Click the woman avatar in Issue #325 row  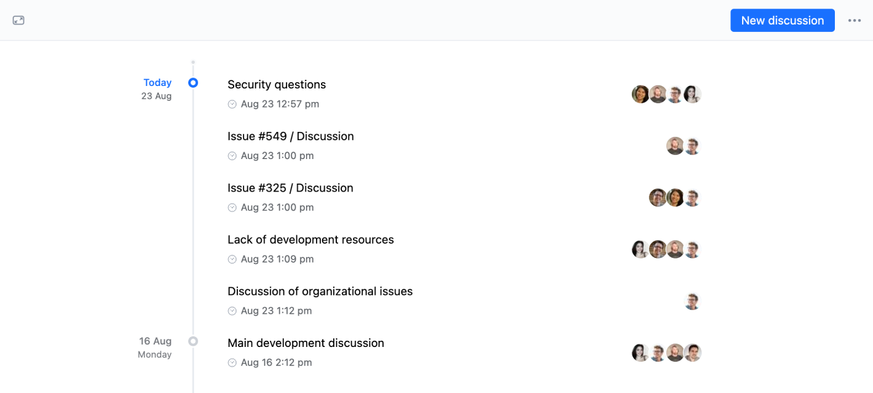coord(675,197)
